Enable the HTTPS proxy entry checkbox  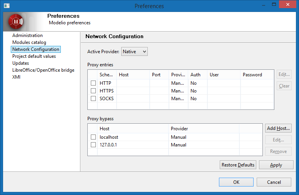click(x=94, y=91)
